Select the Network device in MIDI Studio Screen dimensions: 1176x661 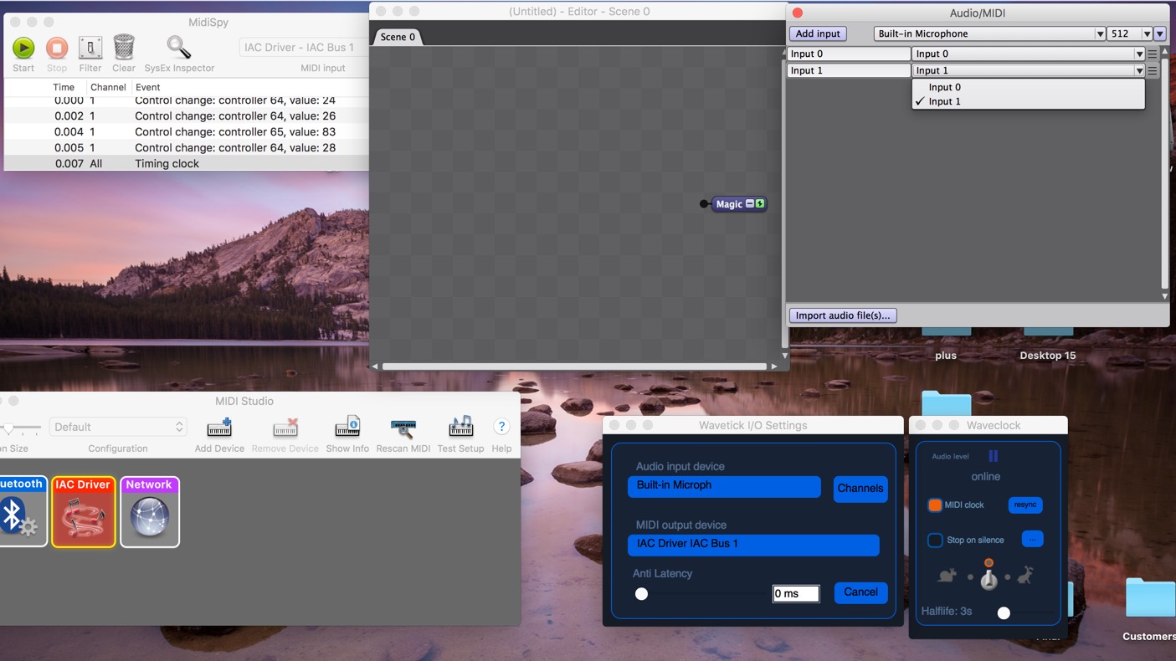coord(150,512)
